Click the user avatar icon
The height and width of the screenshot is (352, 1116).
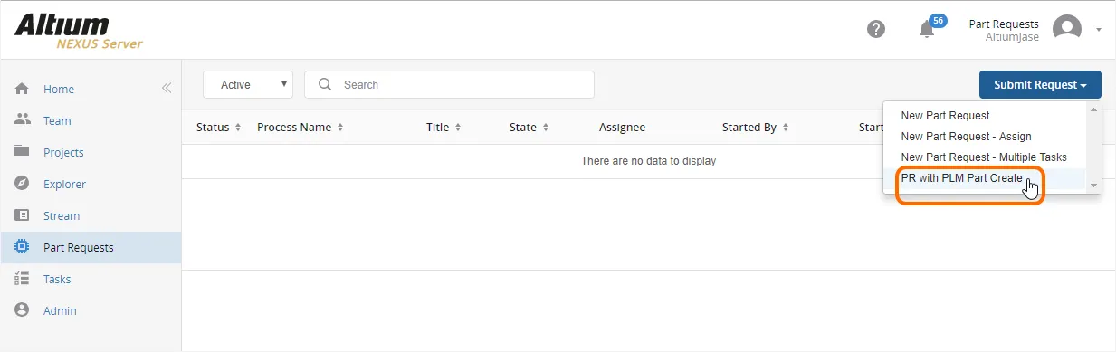pyautogui.click(x=1067, y=29)
